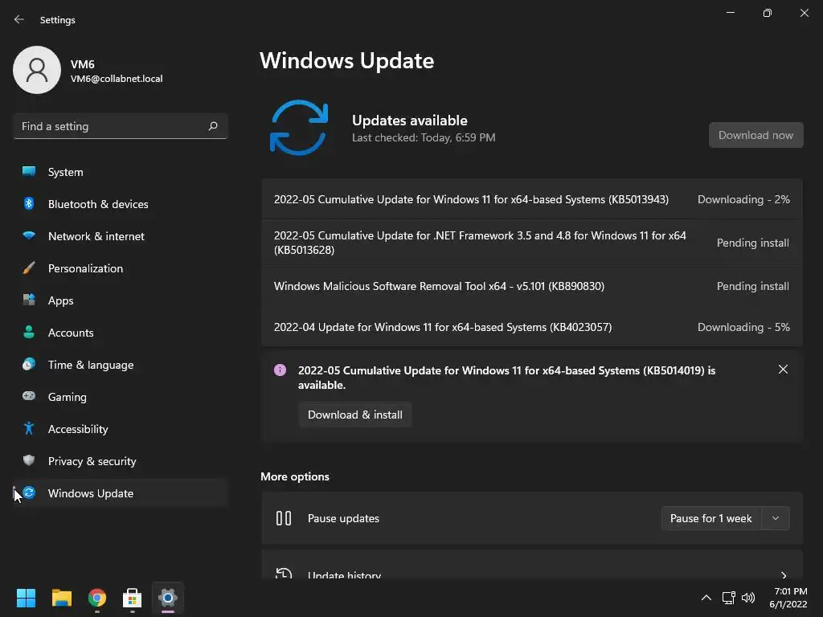Open Accessibility settings in sidebar
This screenshot has width=823, height=617.
click(x=121, y=429)
